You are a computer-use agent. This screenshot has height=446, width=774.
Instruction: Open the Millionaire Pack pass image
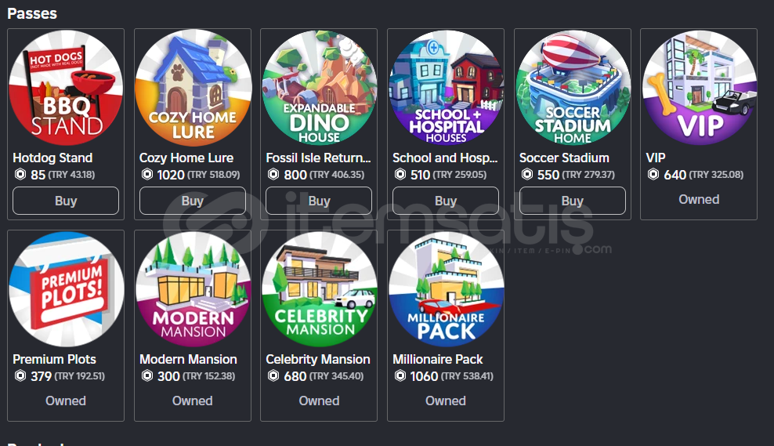446,289
